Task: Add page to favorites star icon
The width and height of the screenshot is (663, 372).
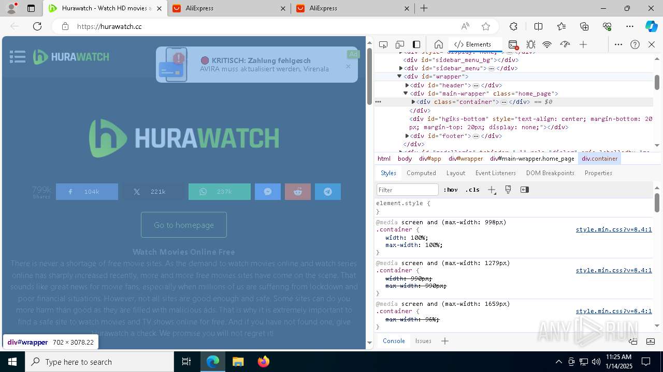Action: pos(486,26)
